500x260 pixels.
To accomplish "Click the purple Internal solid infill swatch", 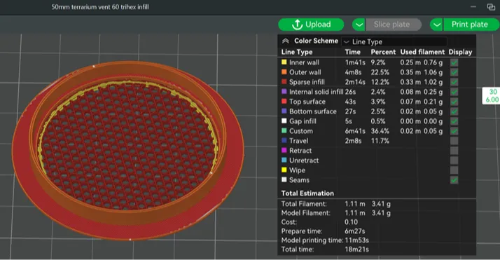I will [284, 92].
